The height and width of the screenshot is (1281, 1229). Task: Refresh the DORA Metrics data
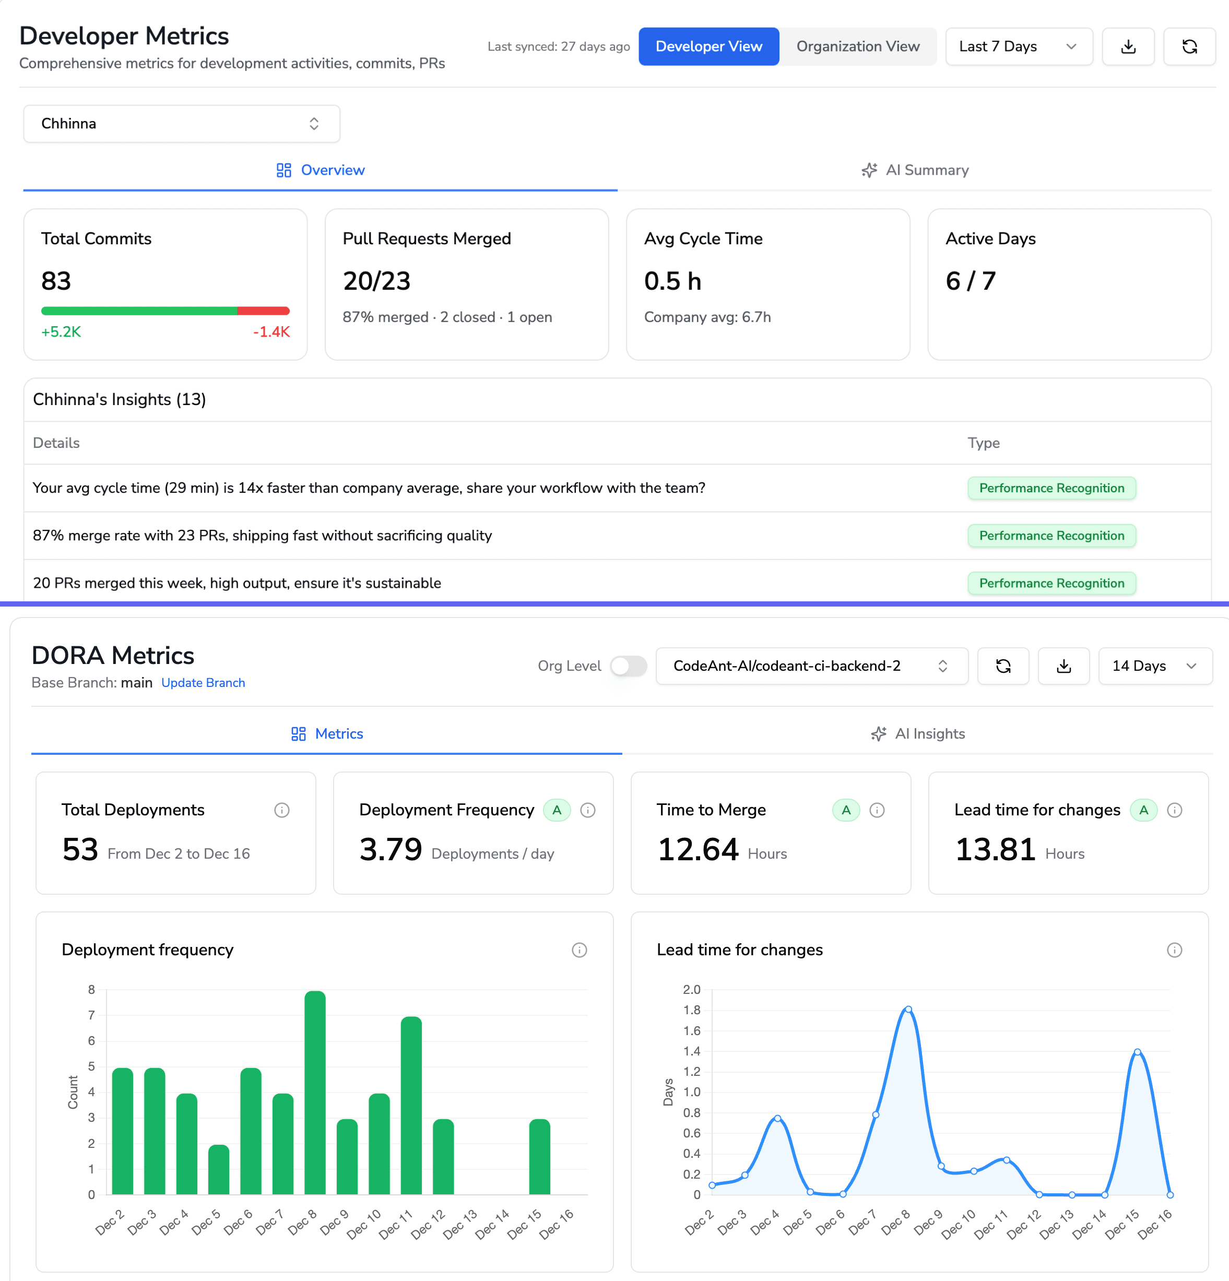click(1003, 666)
